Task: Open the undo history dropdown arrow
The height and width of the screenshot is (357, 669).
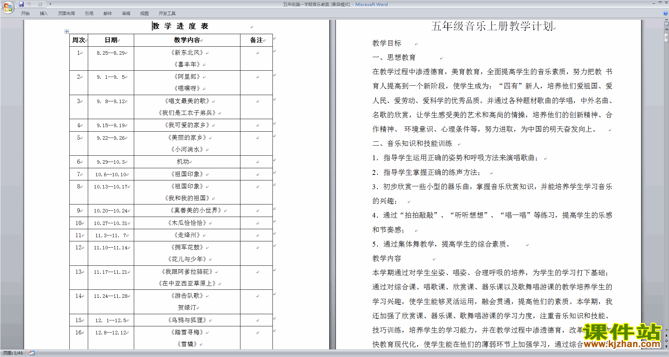Action: click(x=34, y=4)
